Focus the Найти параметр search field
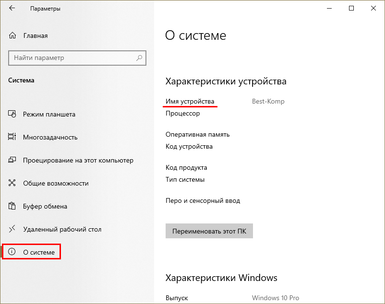The height and width of the screenshot is (304, 385). pos(72,58)
